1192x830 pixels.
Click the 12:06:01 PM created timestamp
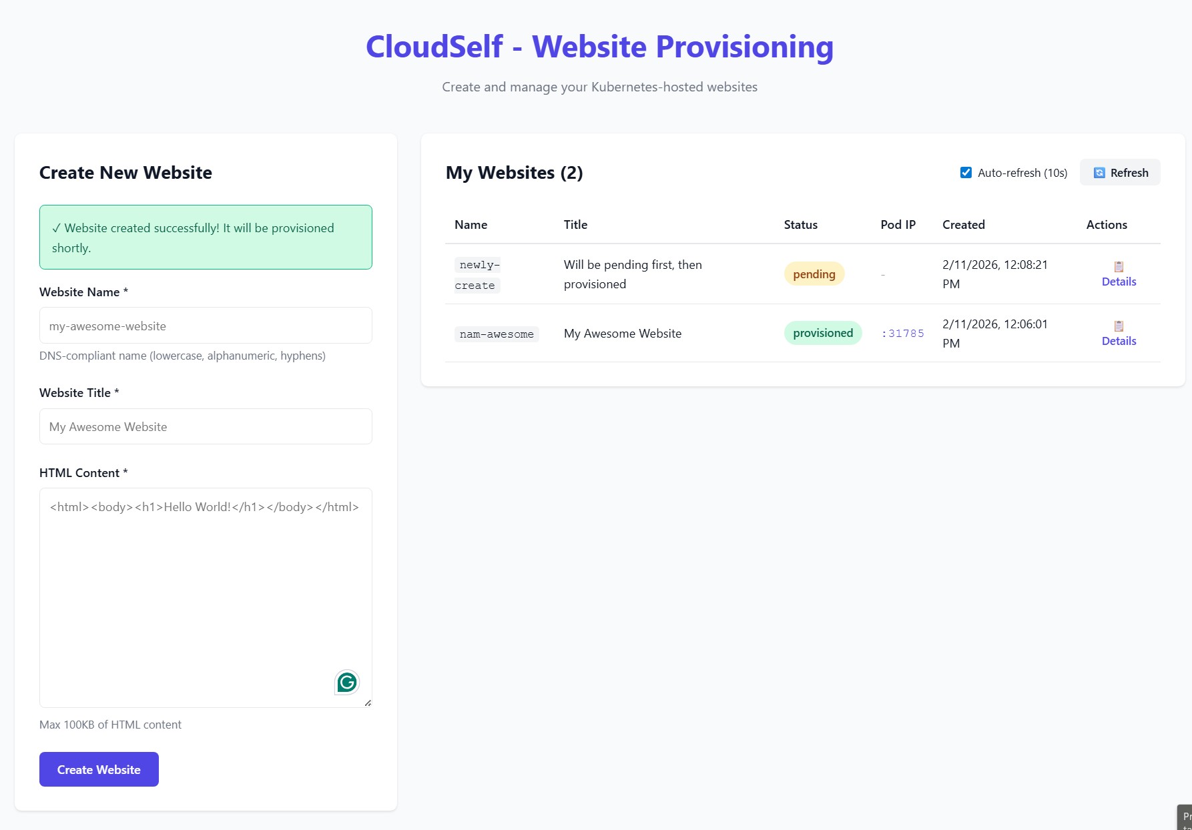[995, 334]
